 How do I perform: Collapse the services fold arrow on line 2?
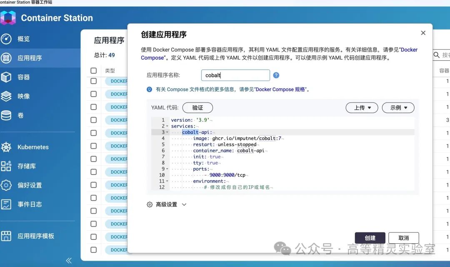(167, 126)
